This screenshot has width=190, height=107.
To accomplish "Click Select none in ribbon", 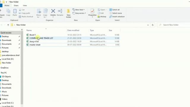I will (x=116, y=13).
